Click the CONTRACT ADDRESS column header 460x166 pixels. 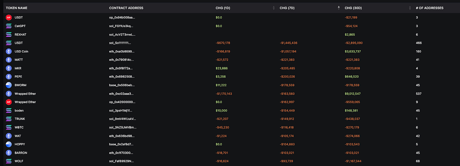(126, 8)
